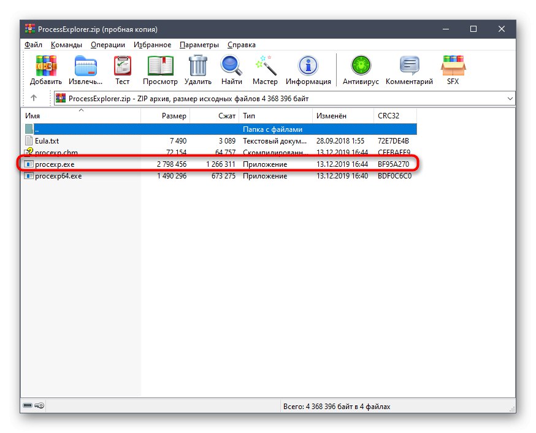The width and height of the screenshot is (536, 433).
Task: Click the key password status bar icon
Action: [39, 405]
